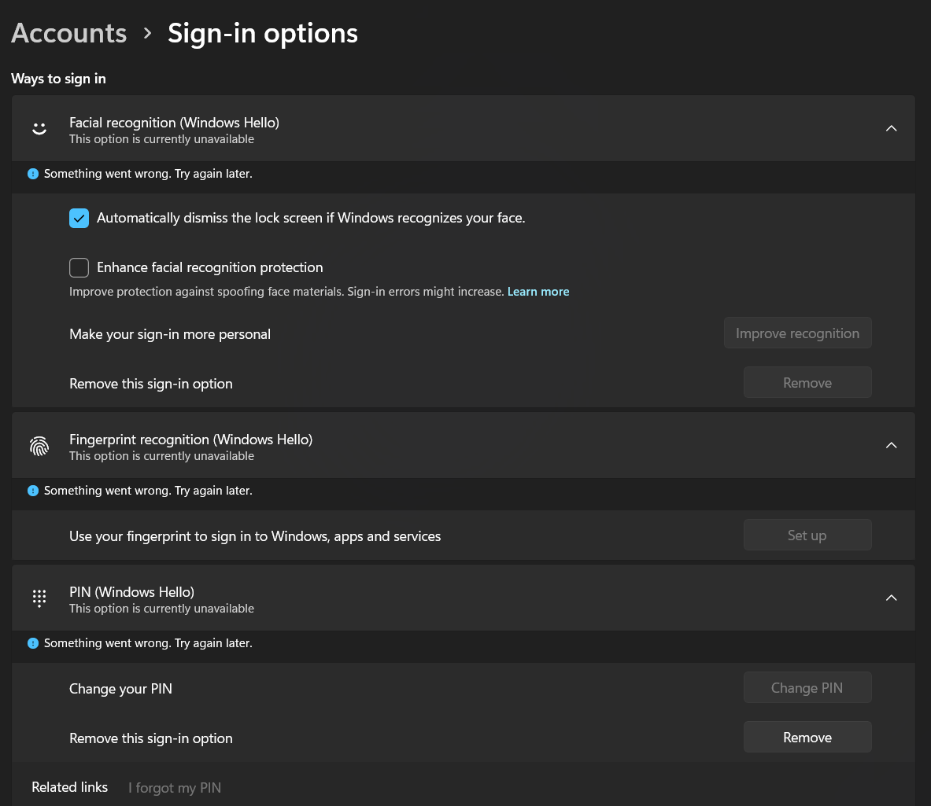Screen dimensions: 931x806
Task: Open the I forgot my PIN link
Action: click(x=175, y=788)
